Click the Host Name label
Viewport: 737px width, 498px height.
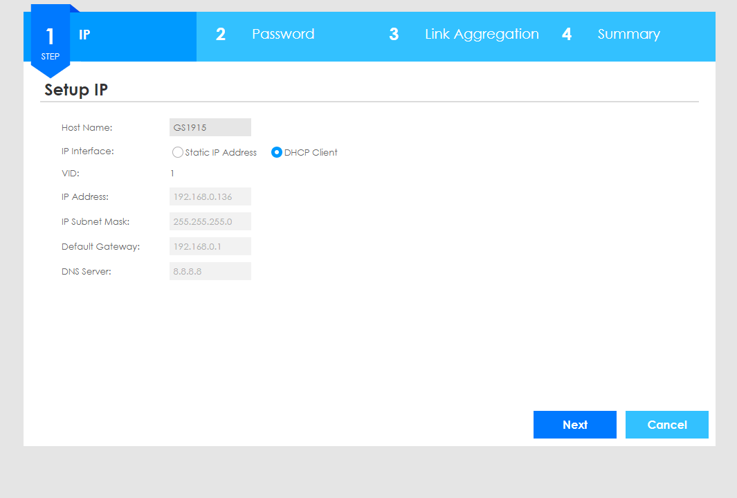[87, 128]
